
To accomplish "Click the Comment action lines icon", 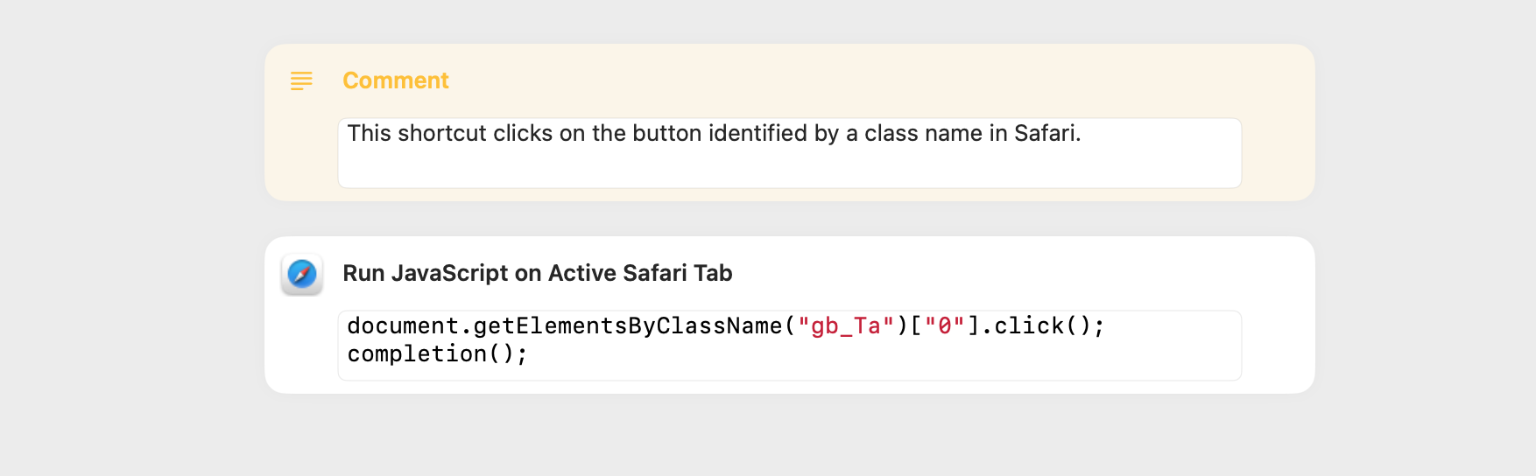I will tap(301, 80).
